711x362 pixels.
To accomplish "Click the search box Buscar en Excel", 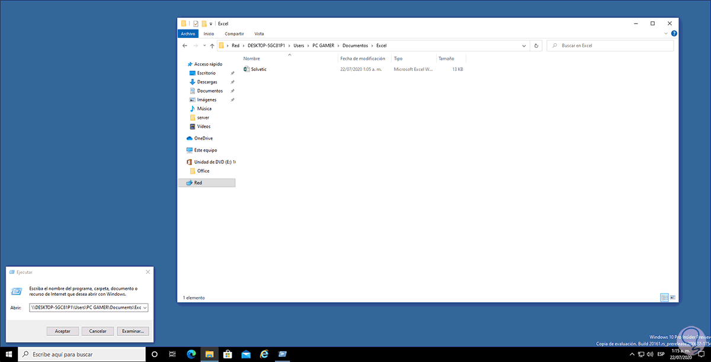I will click(610, 46).
